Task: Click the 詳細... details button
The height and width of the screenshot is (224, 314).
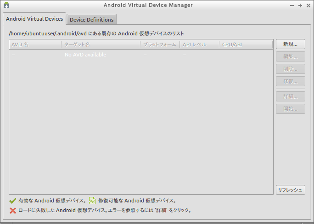Action: pos(291,96)
